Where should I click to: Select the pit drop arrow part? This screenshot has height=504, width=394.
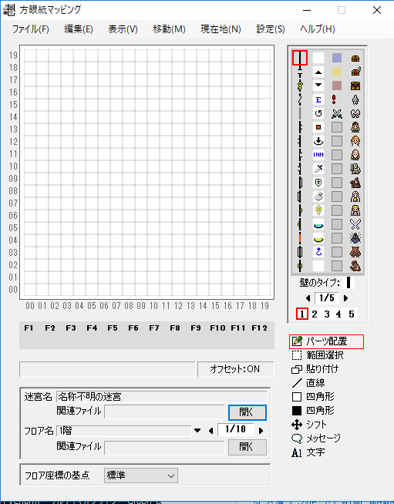(318, 141)
